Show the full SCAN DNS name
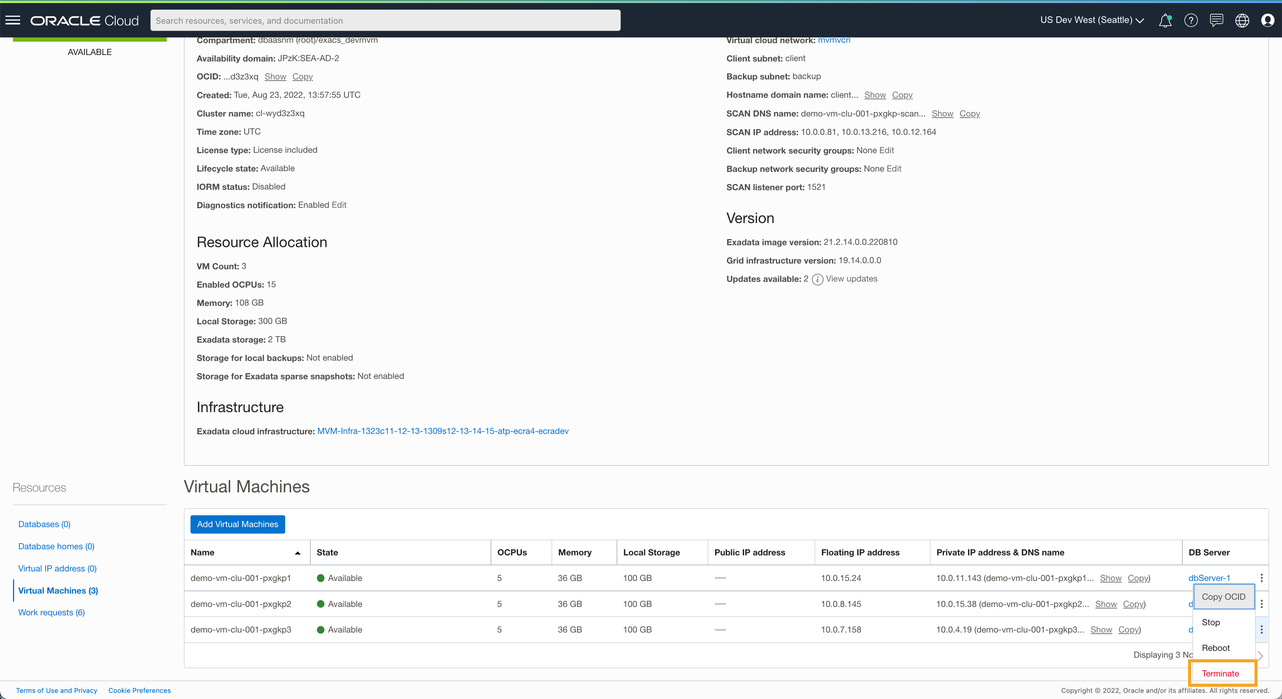Screen dimensions: 1282x699 [943, 113]
